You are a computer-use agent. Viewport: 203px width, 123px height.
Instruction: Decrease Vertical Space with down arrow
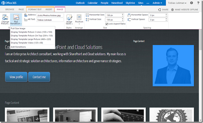(166, 21)
